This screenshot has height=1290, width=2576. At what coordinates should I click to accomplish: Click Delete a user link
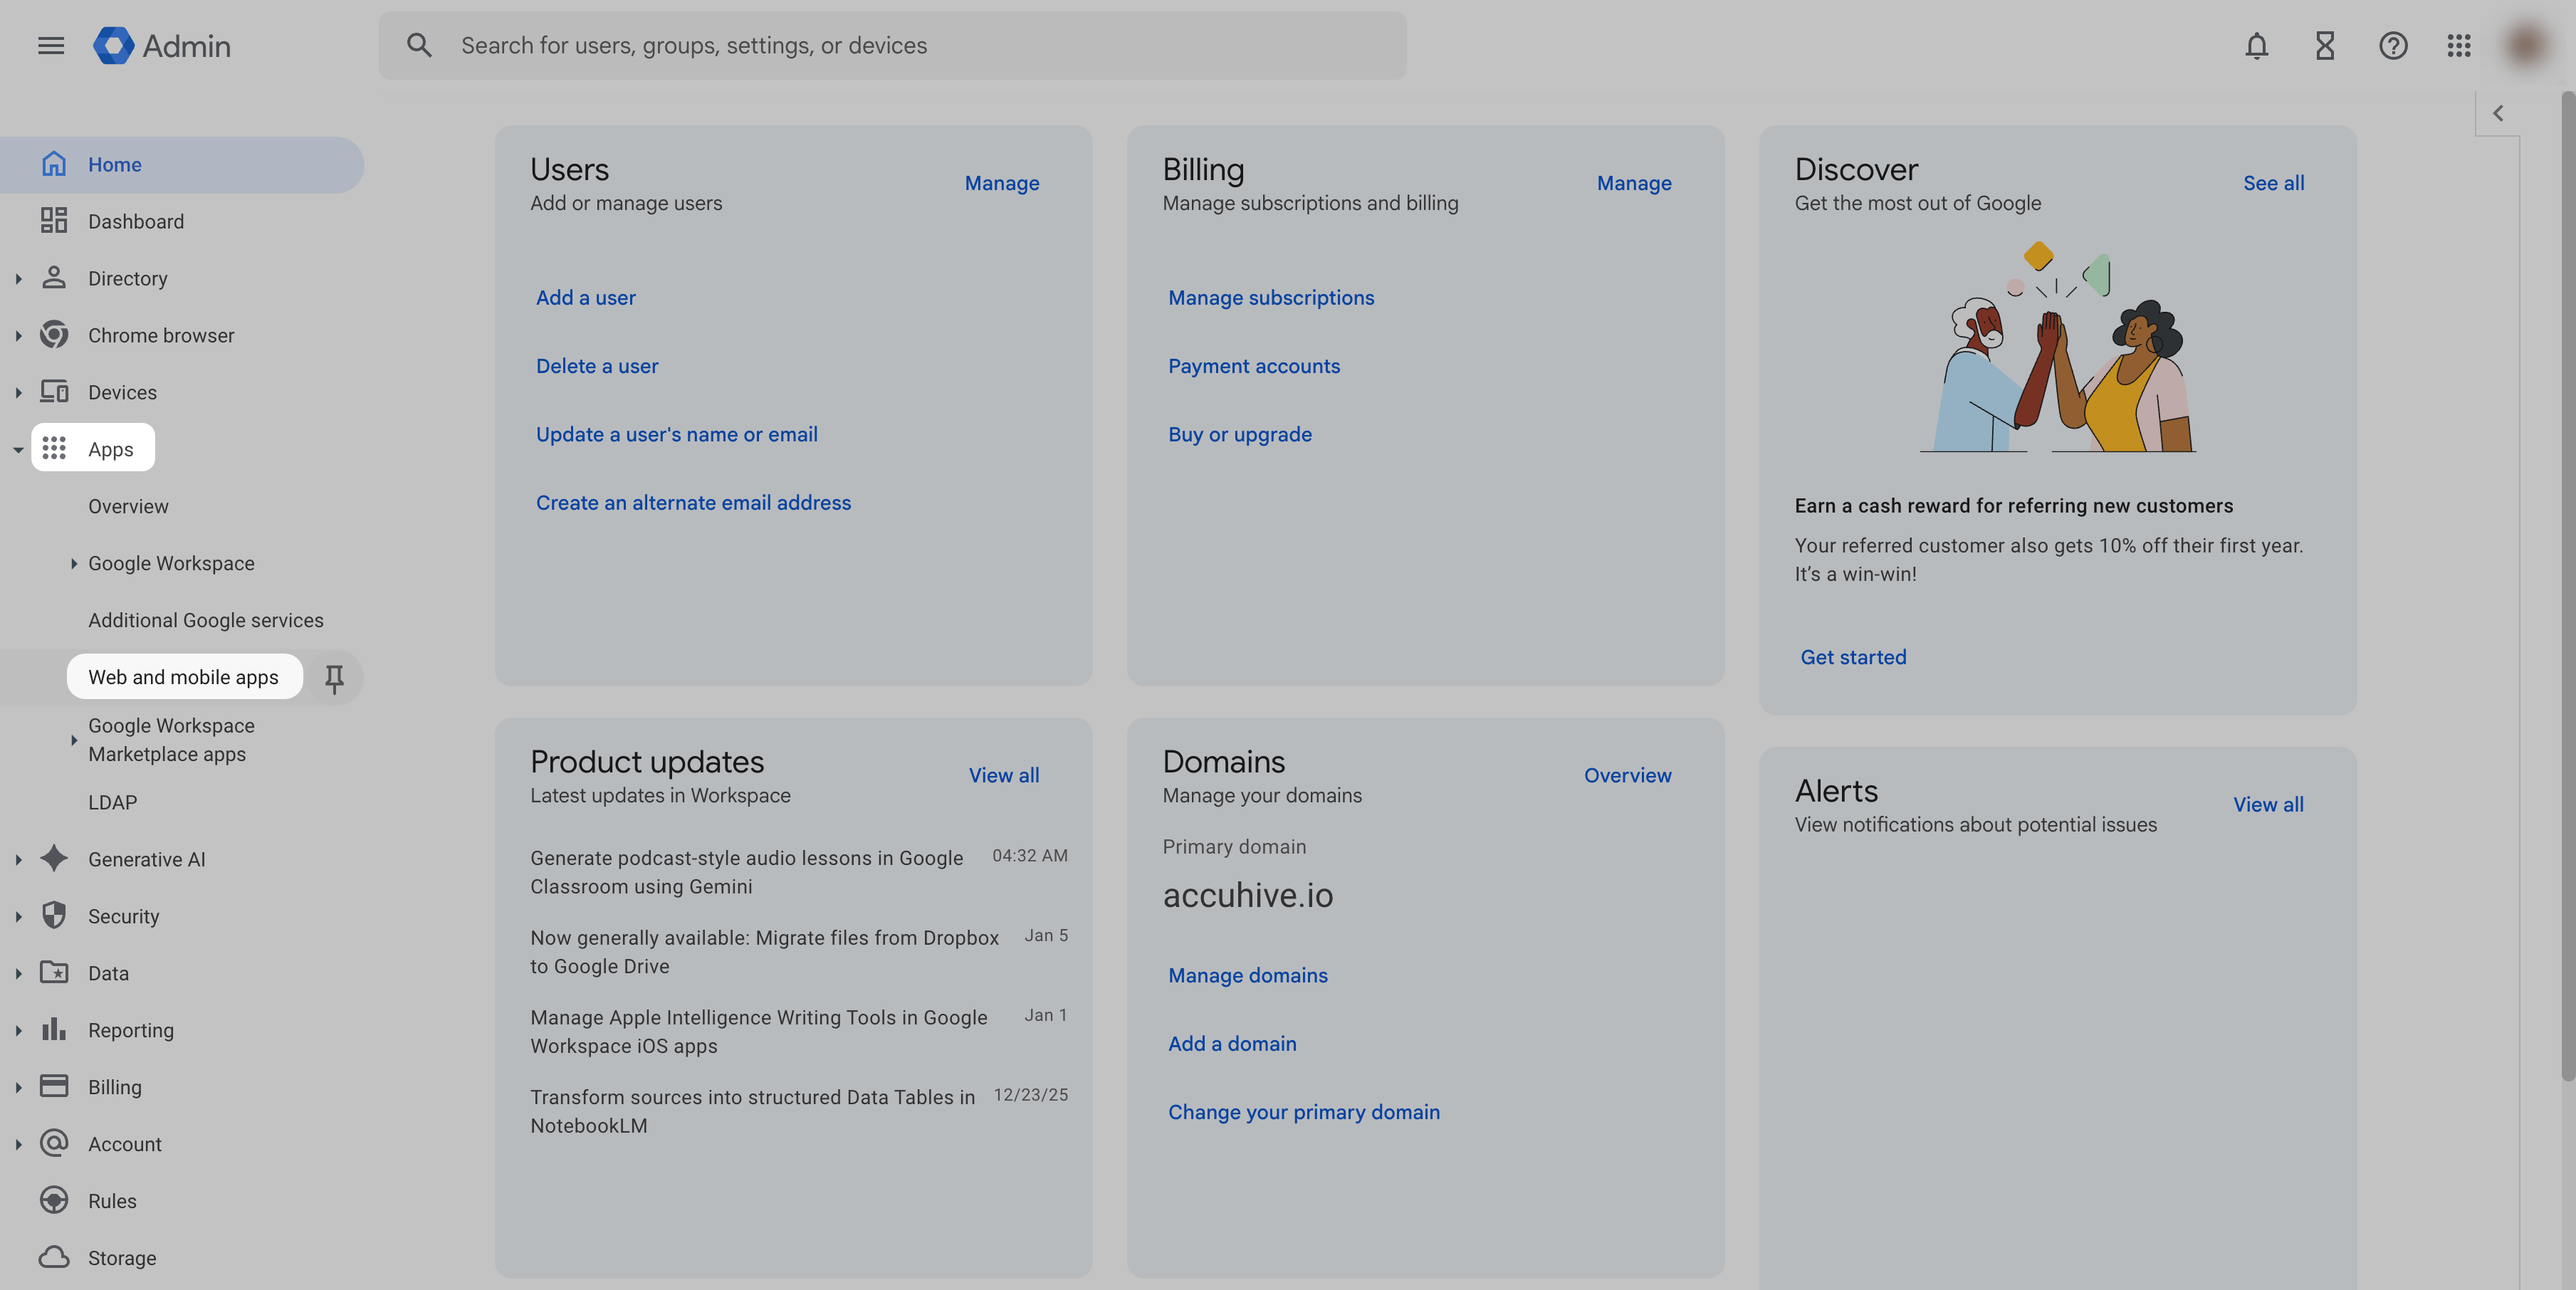tap(597, 366)
